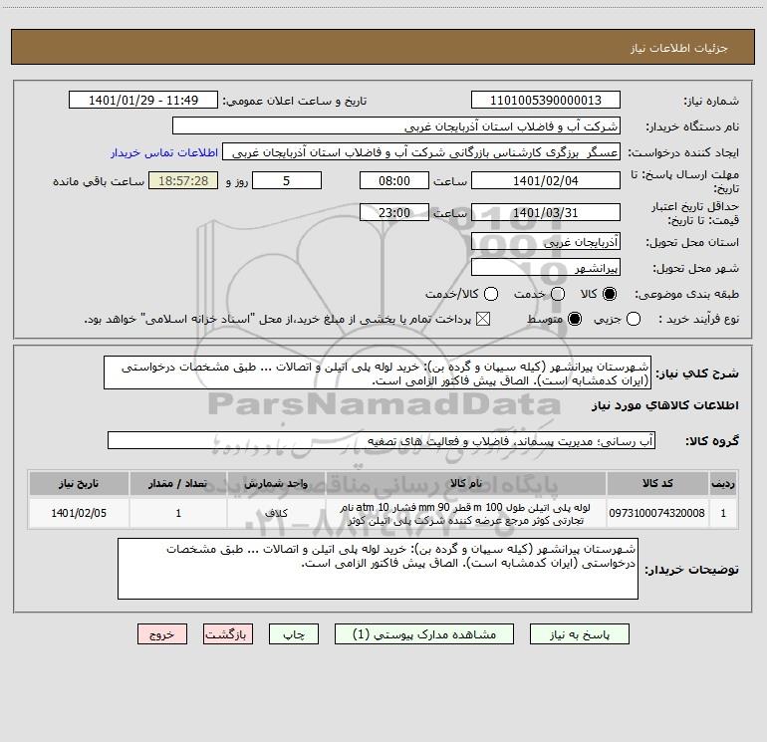Image resolution: width=767 pixels, height=742 pixels.
Task: Click the price validity date 1401/03/31
Action: 546,212
